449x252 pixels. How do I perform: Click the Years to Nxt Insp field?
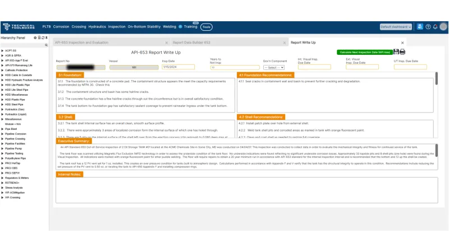tap(235, 67)
